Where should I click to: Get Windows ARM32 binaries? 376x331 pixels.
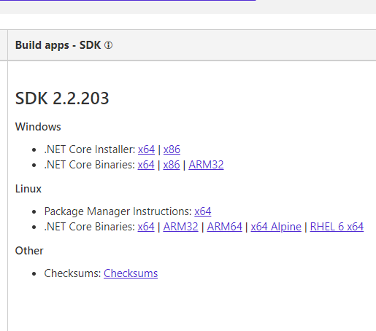click(206, 165)
